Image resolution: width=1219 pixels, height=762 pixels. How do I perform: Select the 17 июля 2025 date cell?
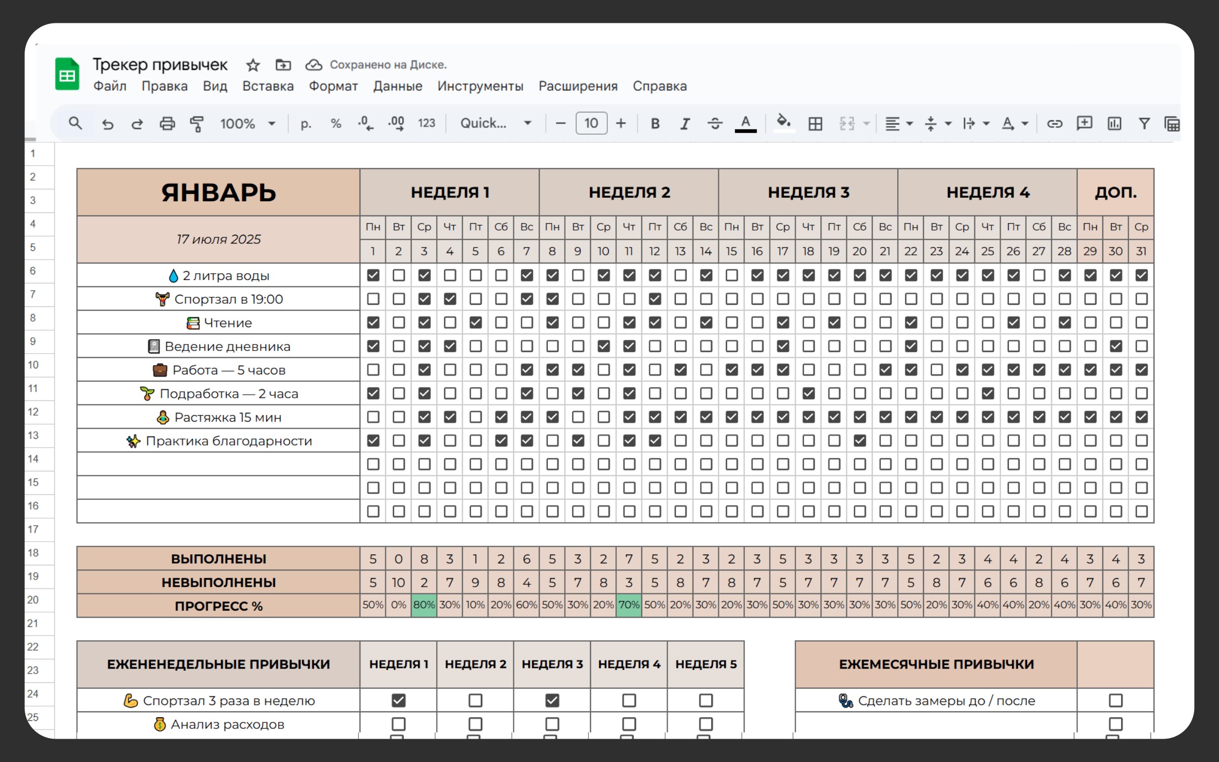(x=218, y=239)
